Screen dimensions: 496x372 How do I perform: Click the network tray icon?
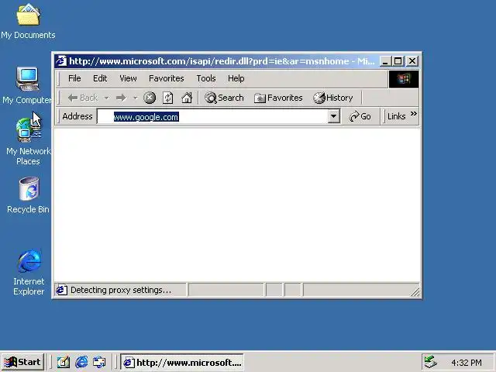tap(430, 362)
